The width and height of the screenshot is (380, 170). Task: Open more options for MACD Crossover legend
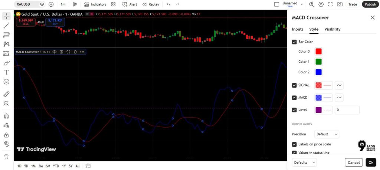pos(82,52)
